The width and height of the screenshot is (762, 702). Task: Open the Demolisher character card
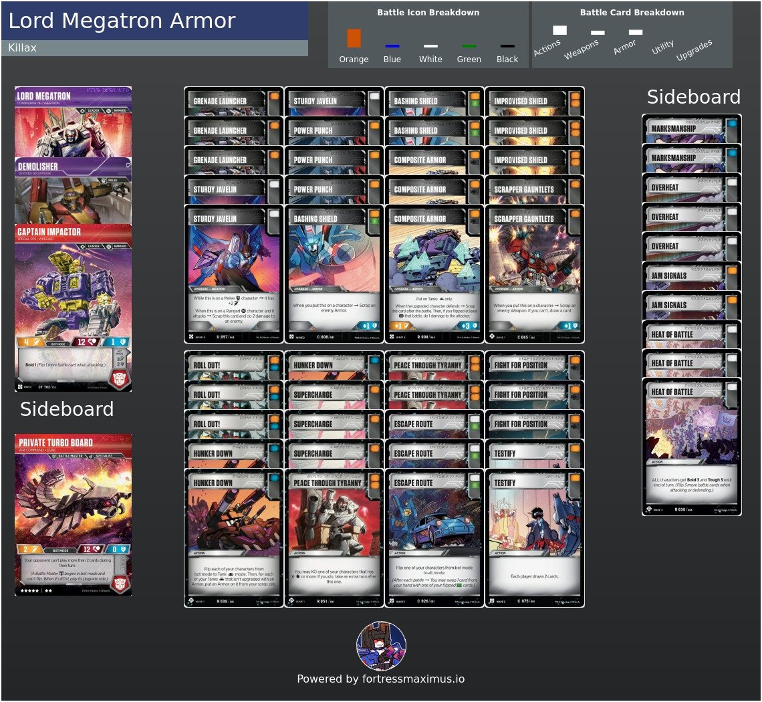click(73, 191)
